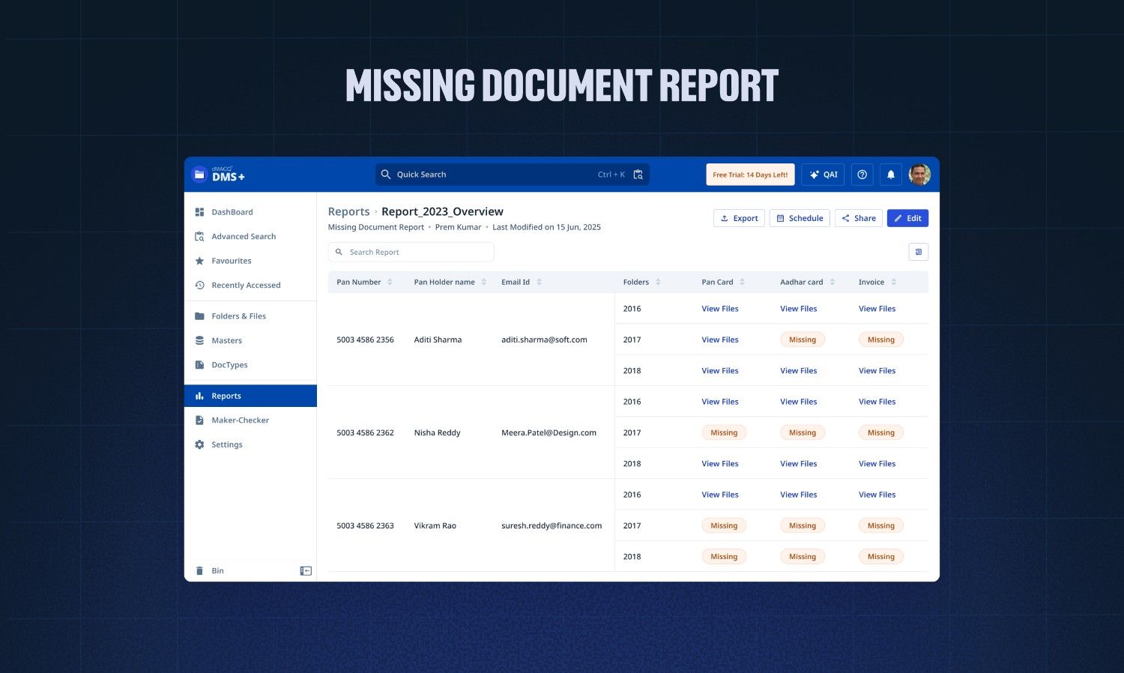
Task: Click the Free Trial: 14 Days Left banner
Action: pyautogui.click(x=750, y=174)
